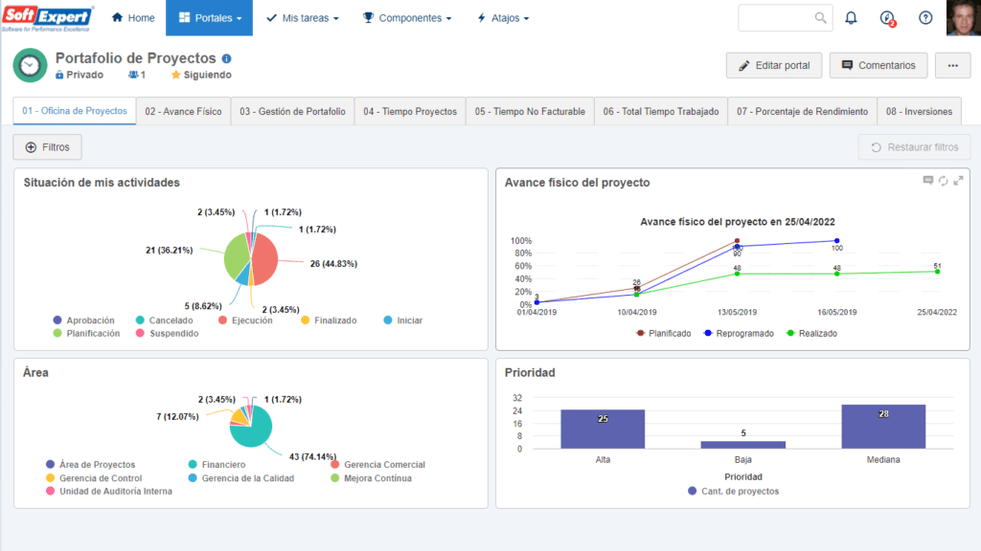Expand the Componentes menu
Viewport: 981px width, 551px height.
pos(407,18)
